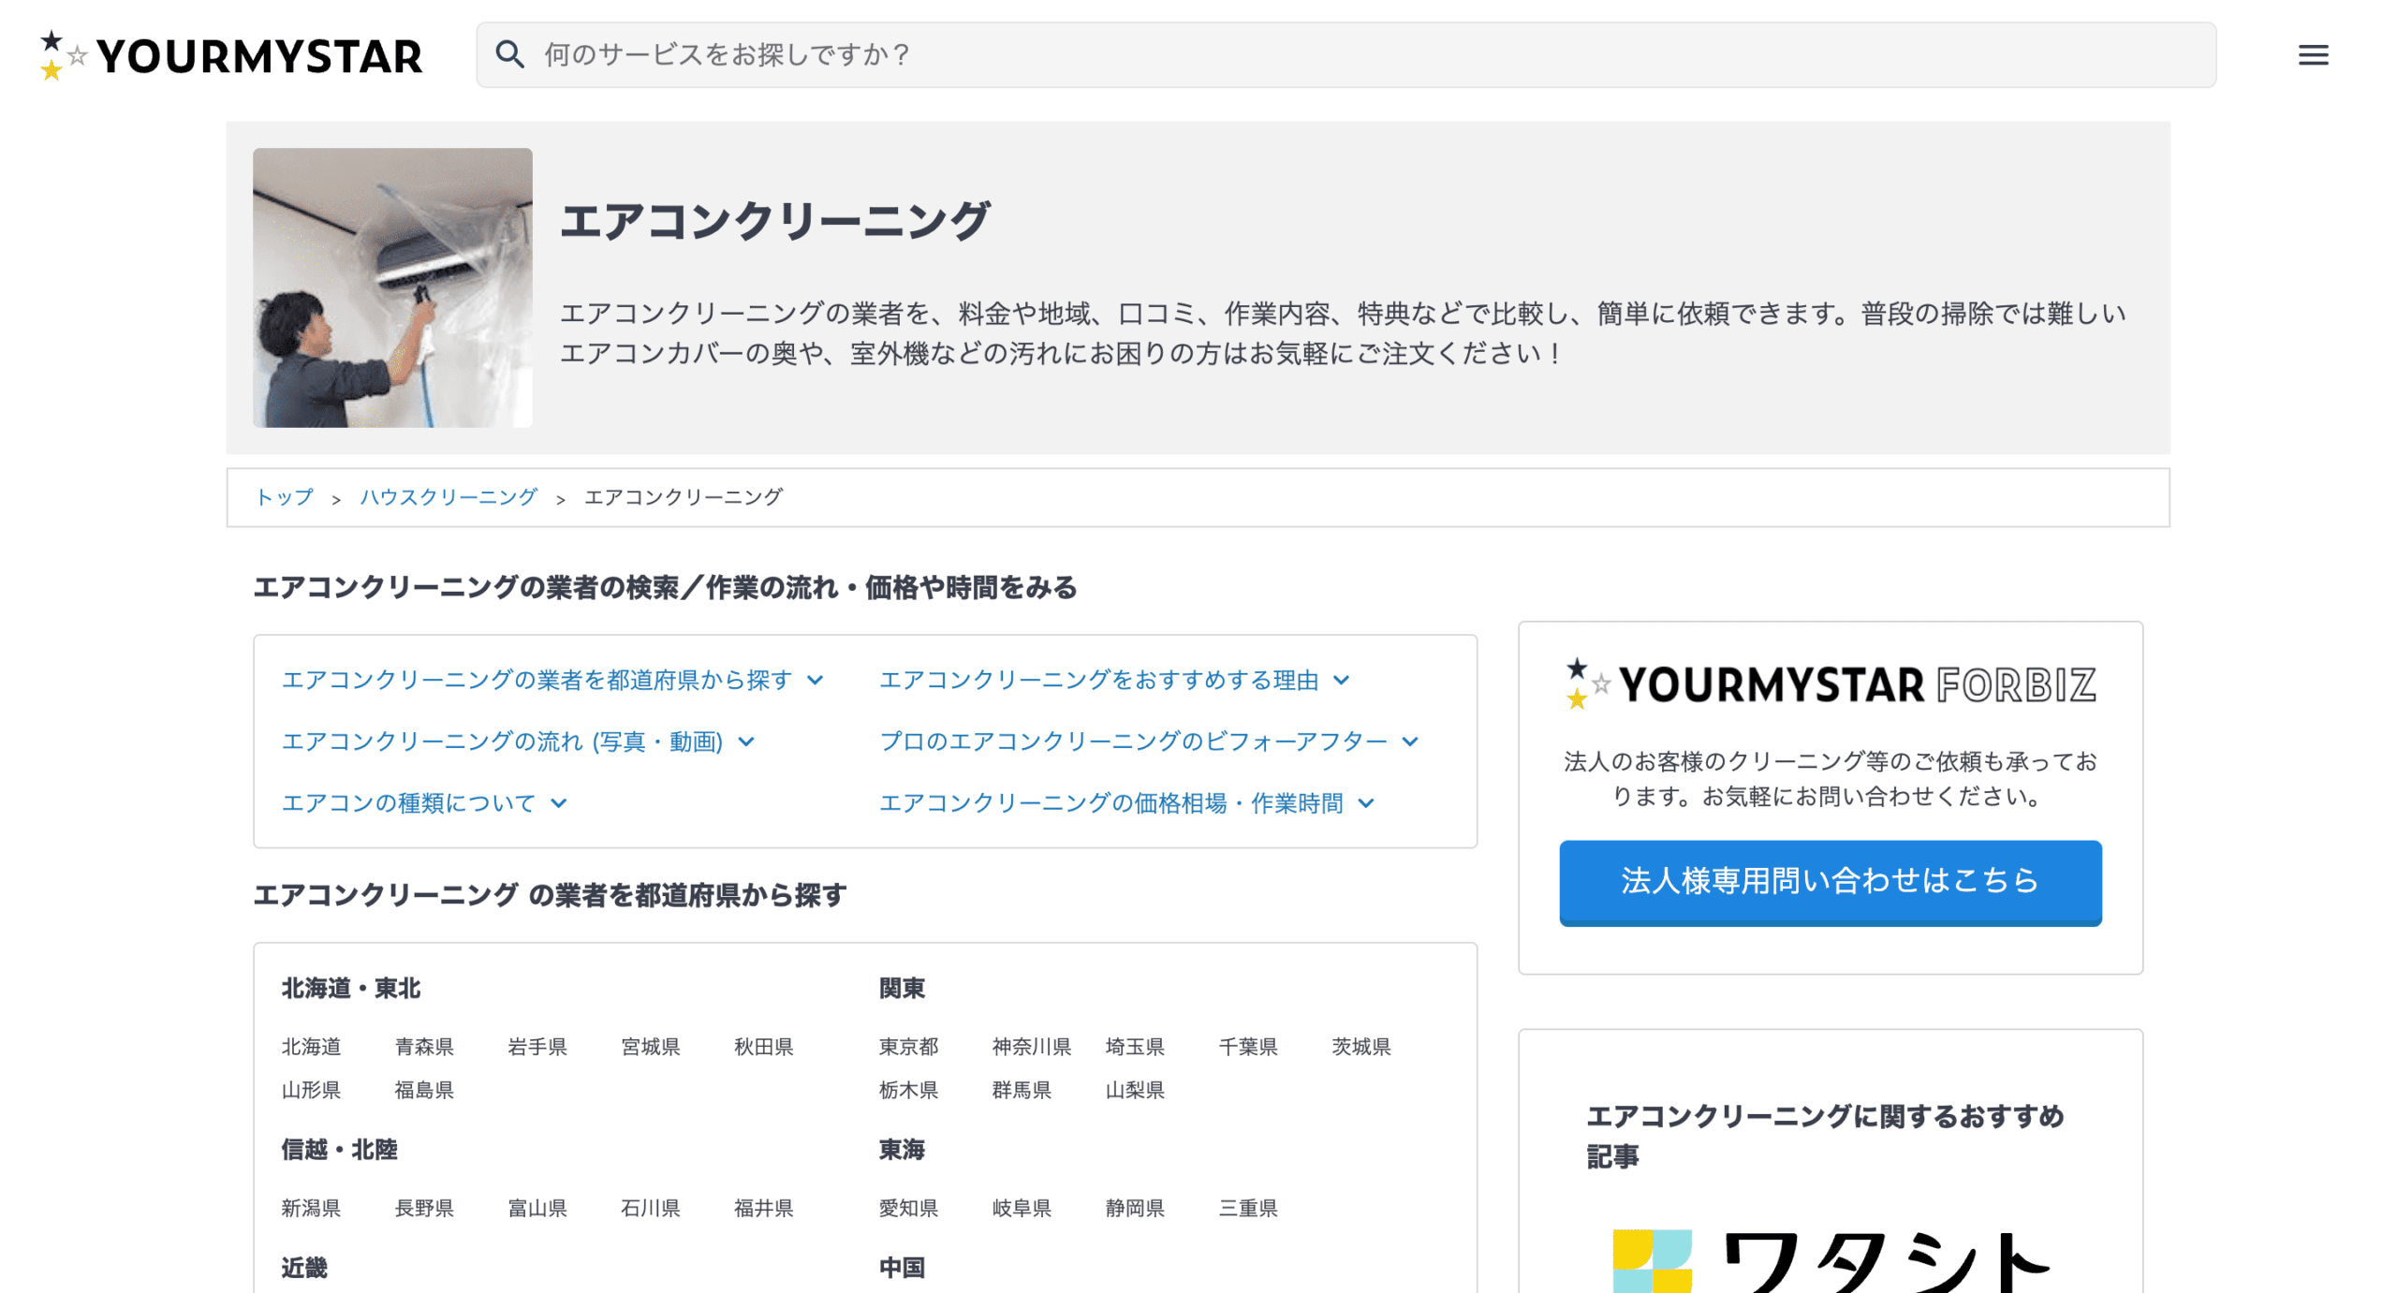Open the hamburger navigation menu
Screen dimensions: 2397x1293
click(x=2313, y=55)
